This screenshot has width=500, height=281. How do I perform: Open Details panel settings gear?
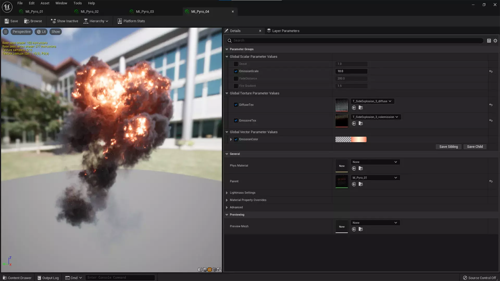coord(495,41)
